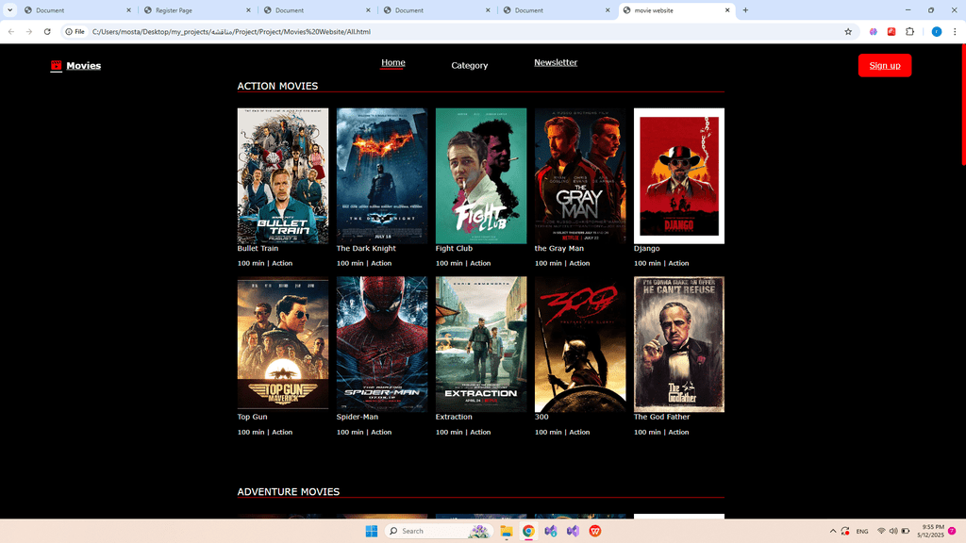Select the Fight Club poster

point(481,176)
